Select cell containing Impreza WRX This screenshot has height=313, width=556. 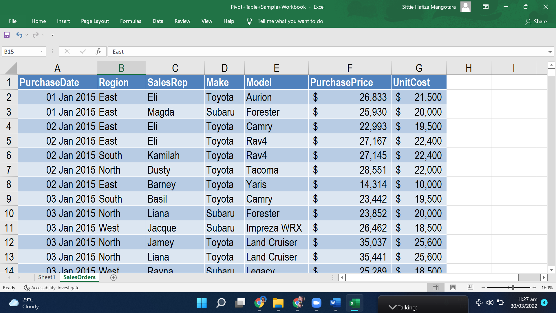click(274, 228)
